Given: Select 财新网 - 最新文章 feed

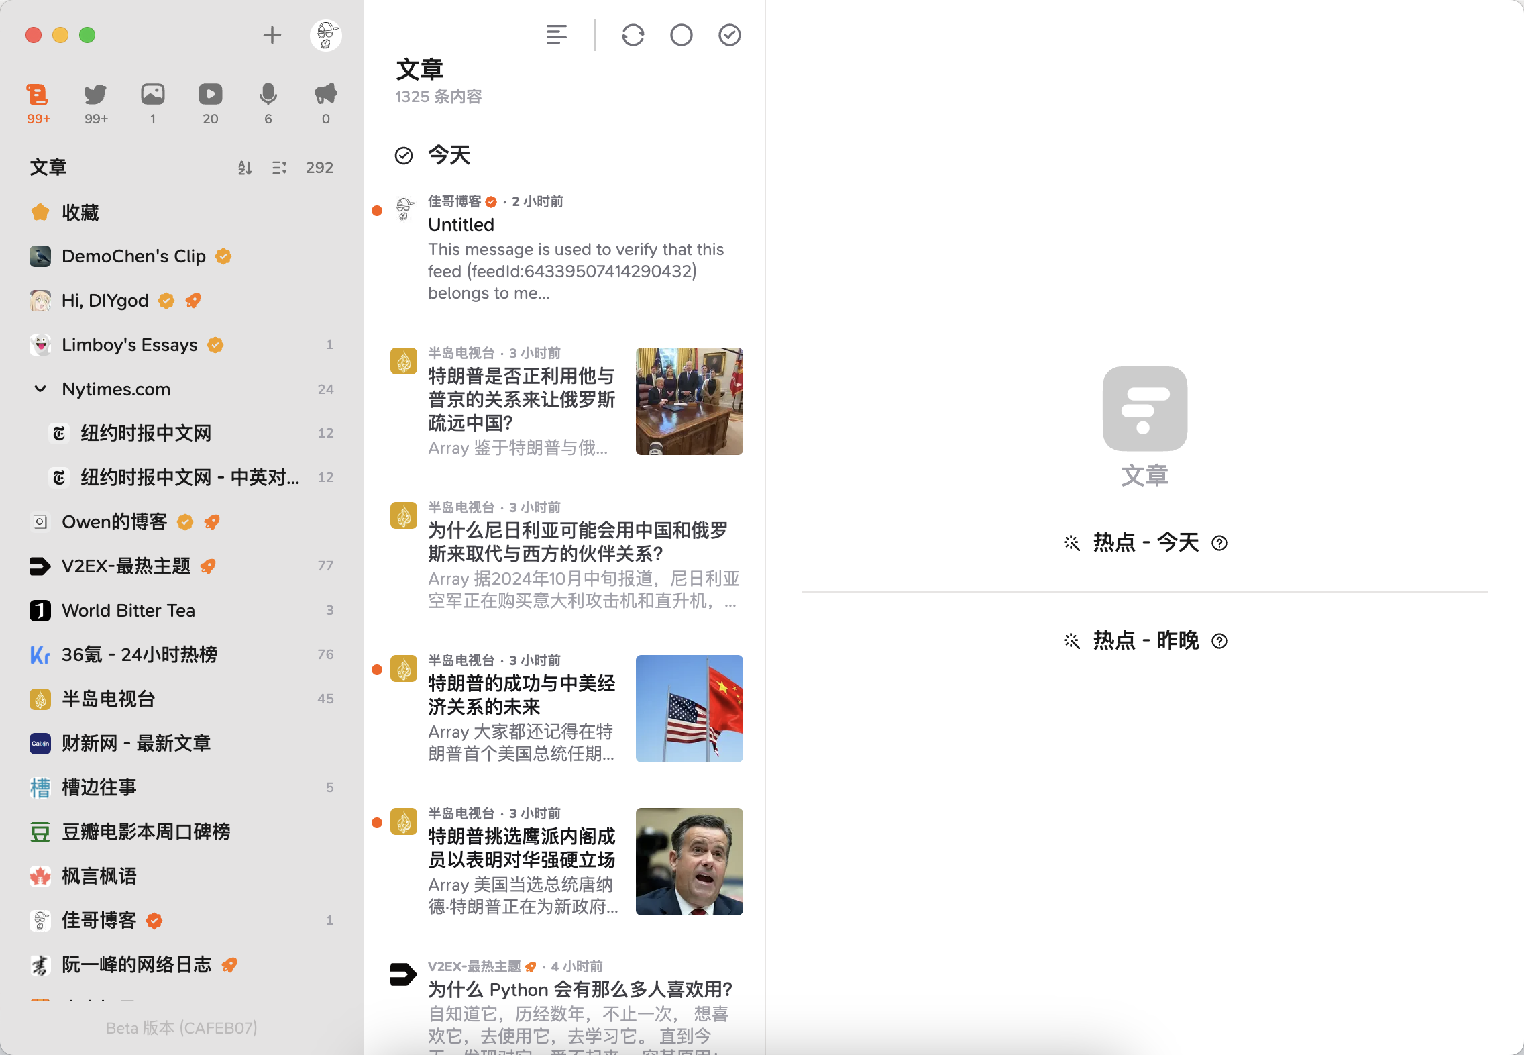Looking at the screenshot, I should pos(181,744).
